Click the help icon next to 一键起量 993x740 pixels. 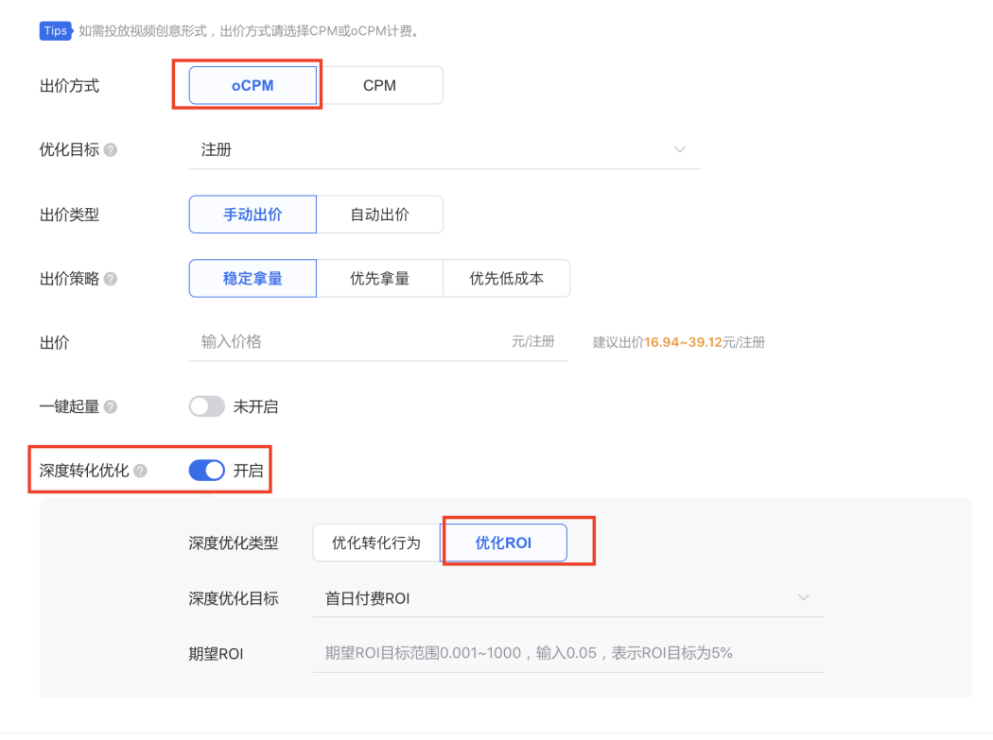click(x=111, y=406)
